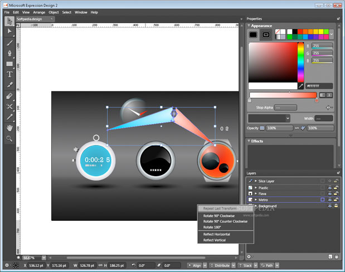The height and width of the screenshot is (272, 345).
Task: Click Reflect Horizontal in the menu
Action: click(217, 234)
